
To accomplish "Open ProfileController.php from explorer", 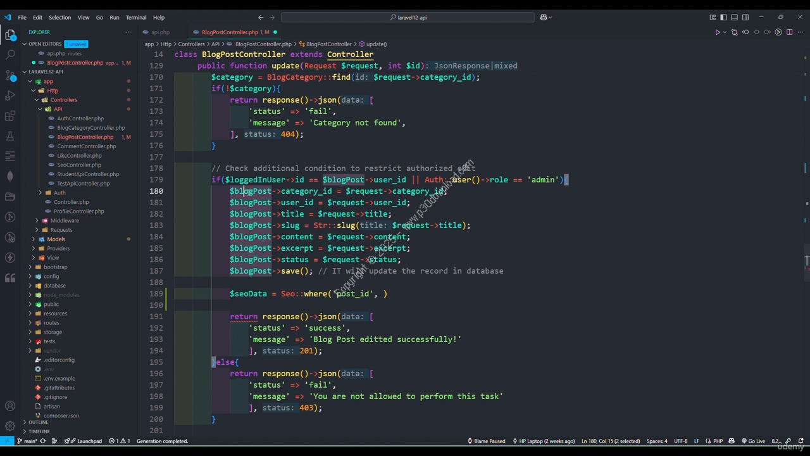I will pyautogui.click(x=79, y=211).
